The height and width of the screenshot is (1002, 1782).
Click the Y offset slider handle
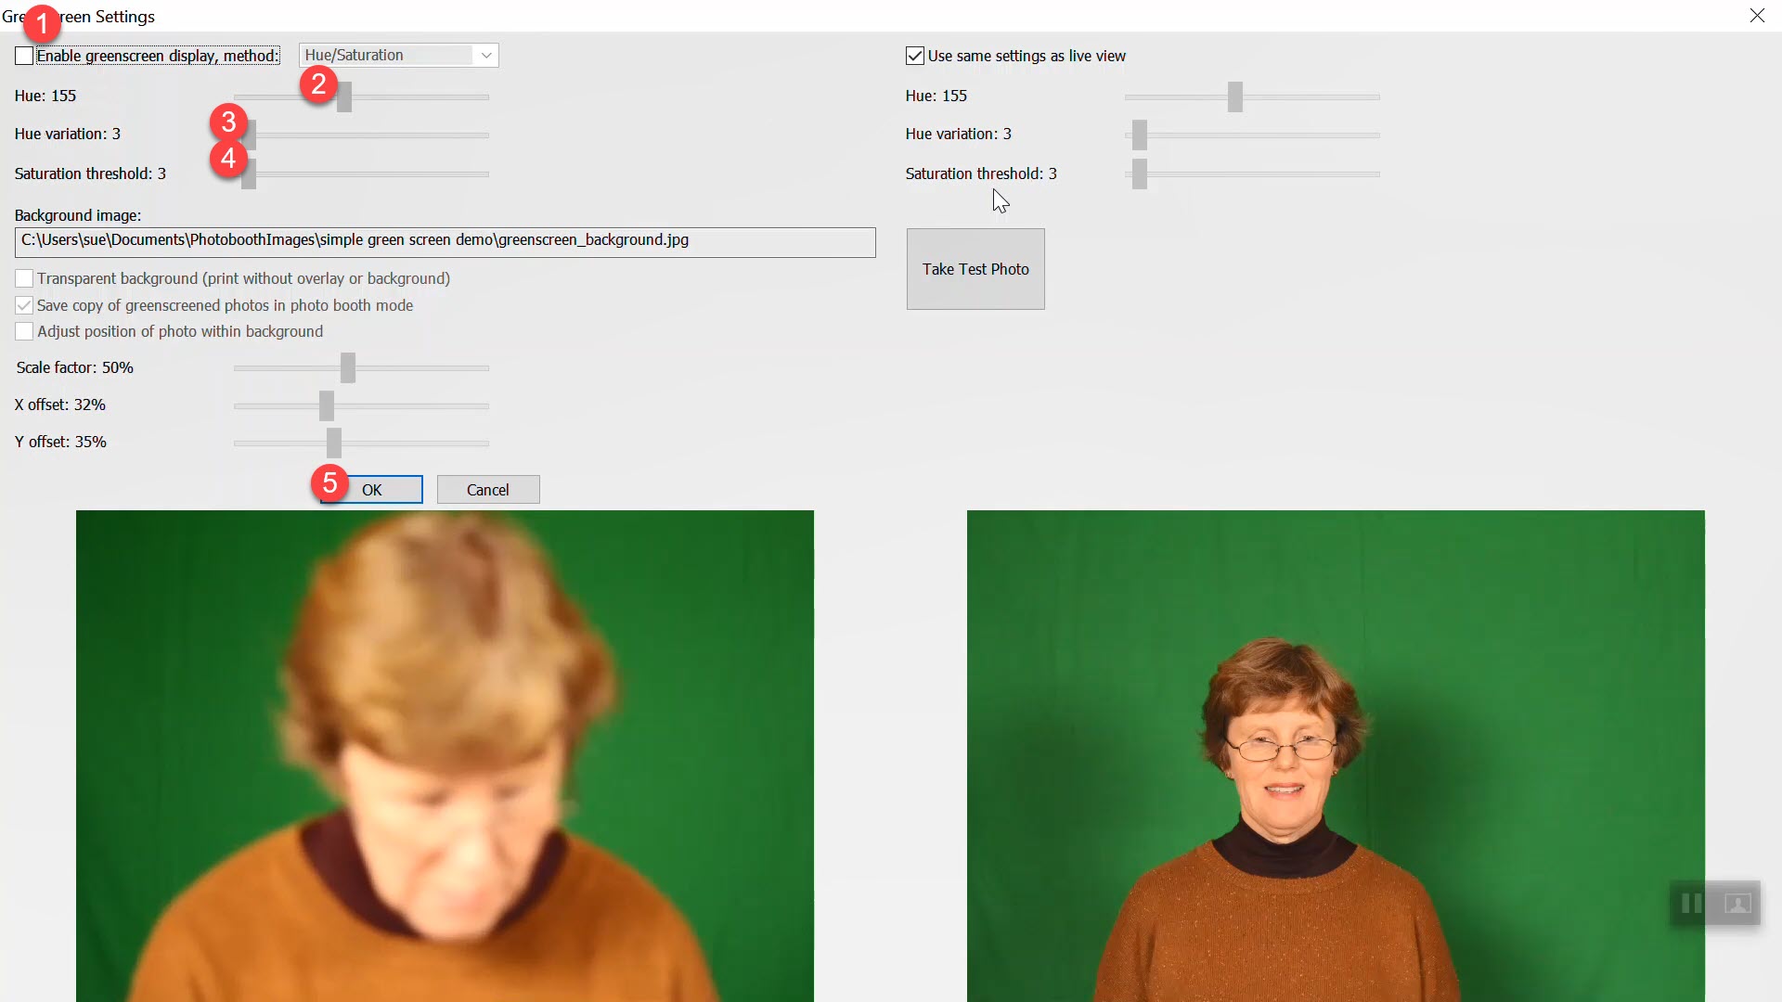(x=334, y=443)
